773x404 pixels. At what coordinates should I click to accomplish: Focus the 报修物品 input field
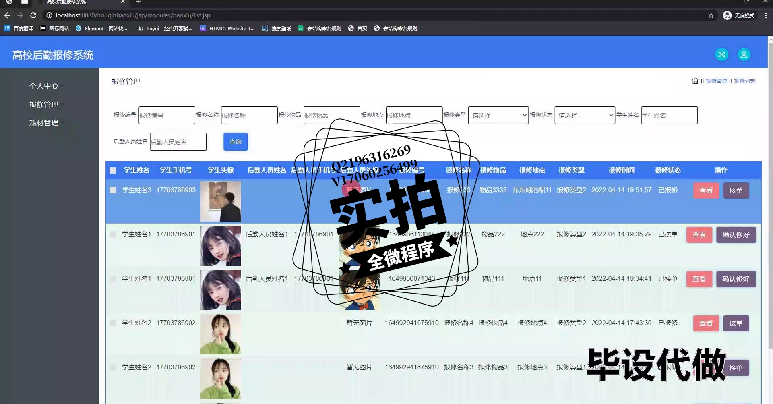[x=332, y=115]
